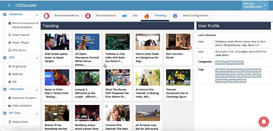This screenshot has height=131, width=273.
Task: Switch to the Personalisation tab
Action: pos(106,15)
